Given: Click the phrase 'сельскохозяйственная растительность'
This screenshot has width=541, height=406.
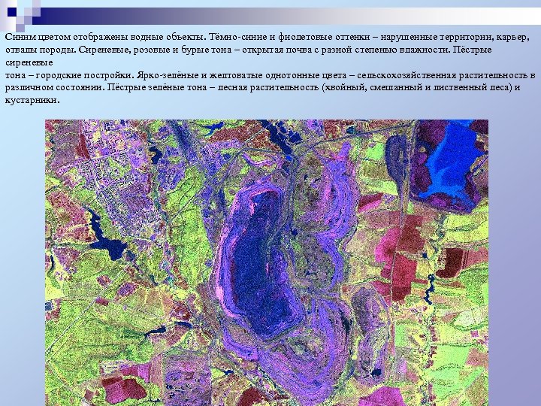Looking at the screenshot, I should (441, 75).
